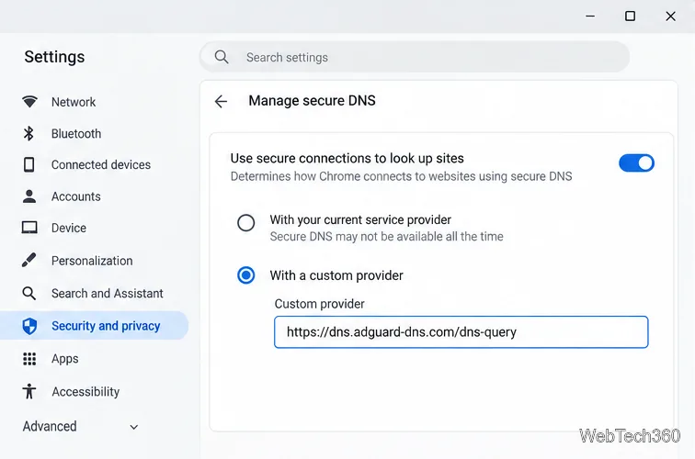Click the Personalization brush icon
The image size is (695, 459).
(x=29, y=261)
